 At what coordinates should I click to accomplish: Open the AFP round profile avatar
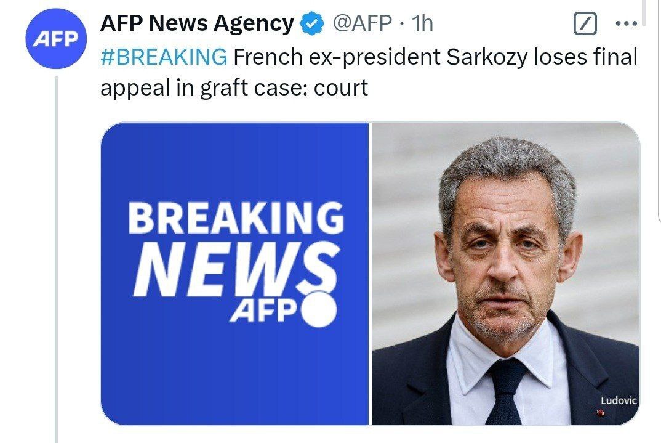[x=56, y=38]
